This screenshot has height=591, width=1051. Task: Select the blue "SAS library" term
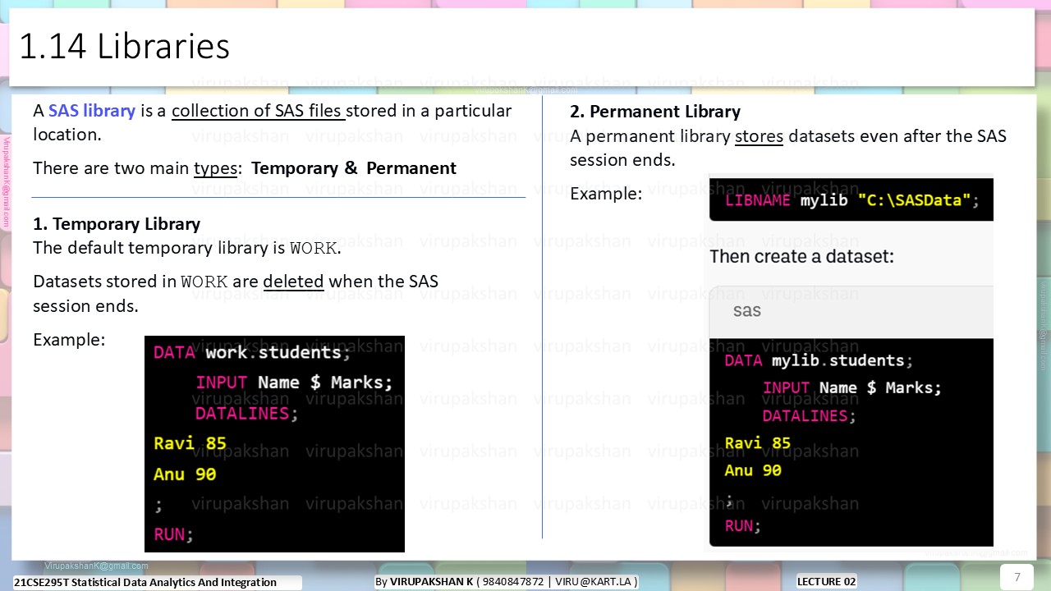click(92, 111)
